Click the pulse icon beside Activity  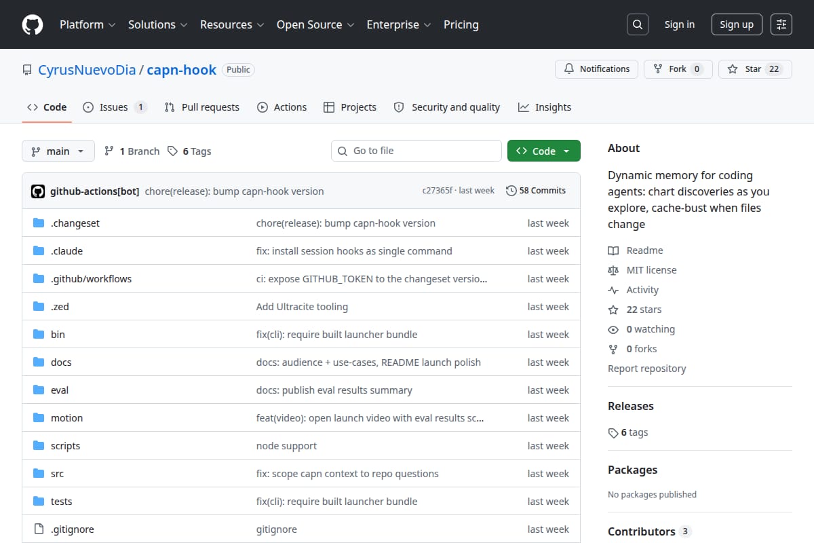click(x=613, y=290)
